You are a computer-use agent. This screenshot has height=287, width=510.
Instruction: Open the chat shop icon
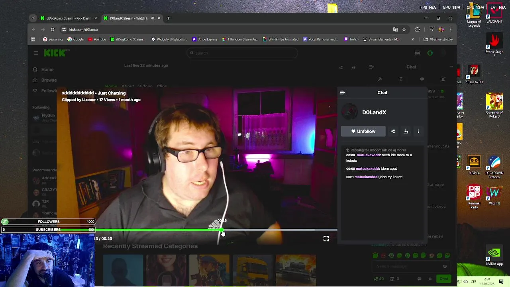pyautogui.click(x=392, y=279)
